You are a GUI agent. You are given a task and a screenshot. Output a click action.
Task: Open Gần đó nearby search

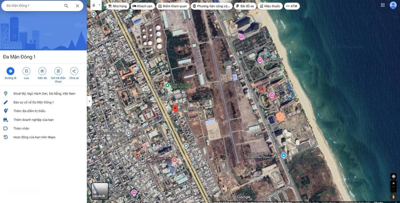(x=42, y=71)
